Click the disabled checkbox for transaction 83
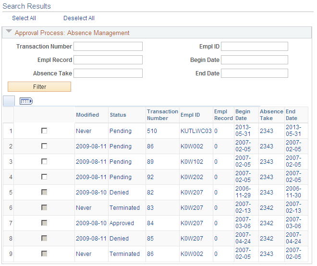Image resolution: width=317 pixels, height=266 pixels. [x=44, y=207]
